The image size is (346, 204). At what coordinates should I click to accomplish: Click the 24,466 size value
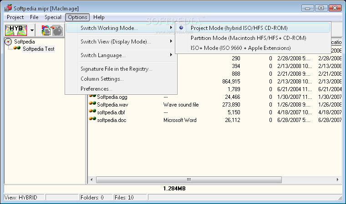coord(232,97)
